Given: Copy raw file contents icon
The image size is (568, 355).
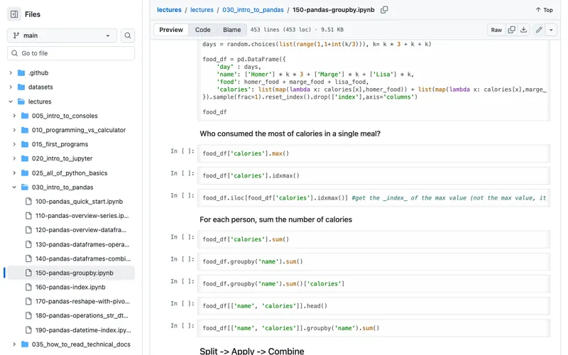Looking at the screenshot, I should pyautogui.click(x=511, y=30).
